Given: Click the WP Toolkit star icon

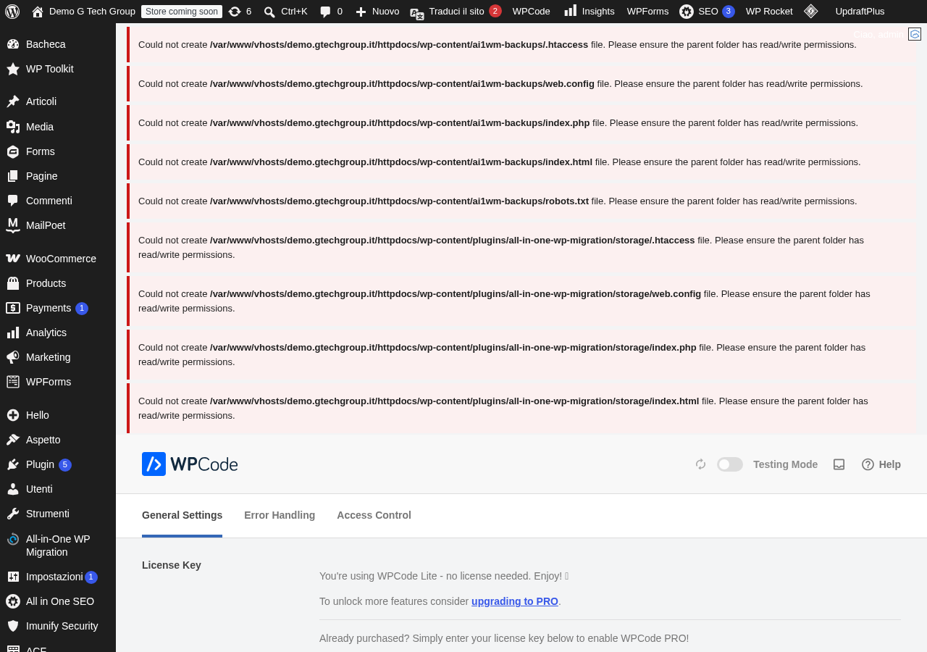Looking at the screenshot, I should pos(13,69).
